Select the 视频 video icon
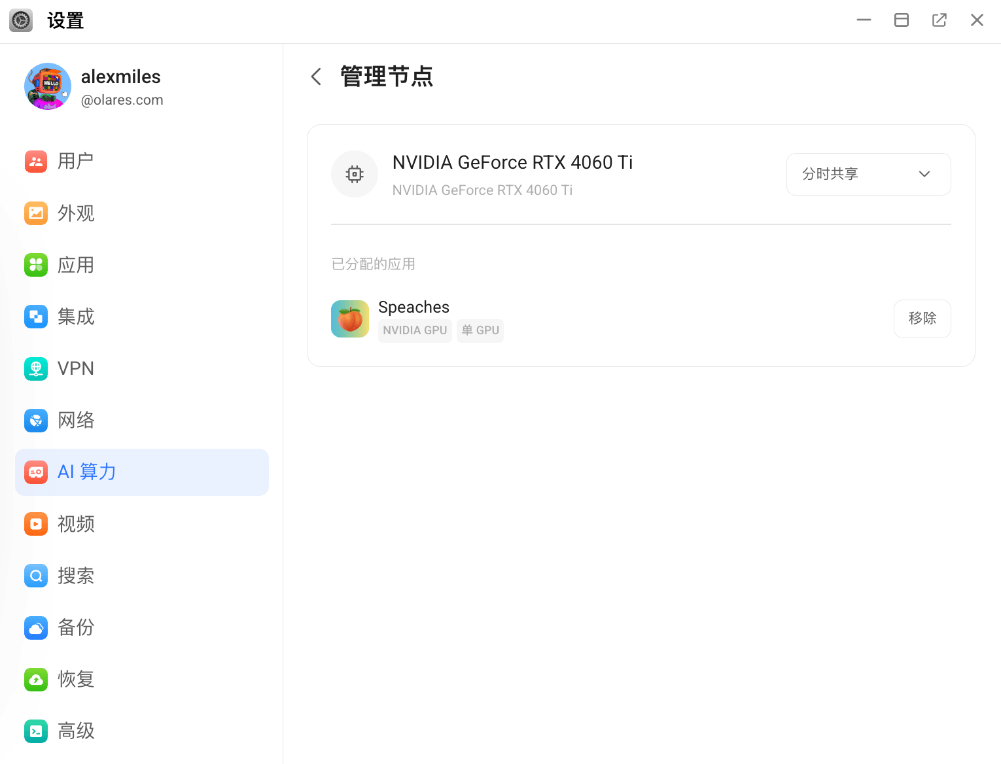This screenshot has height=764, width=1001. click(36, 524)
